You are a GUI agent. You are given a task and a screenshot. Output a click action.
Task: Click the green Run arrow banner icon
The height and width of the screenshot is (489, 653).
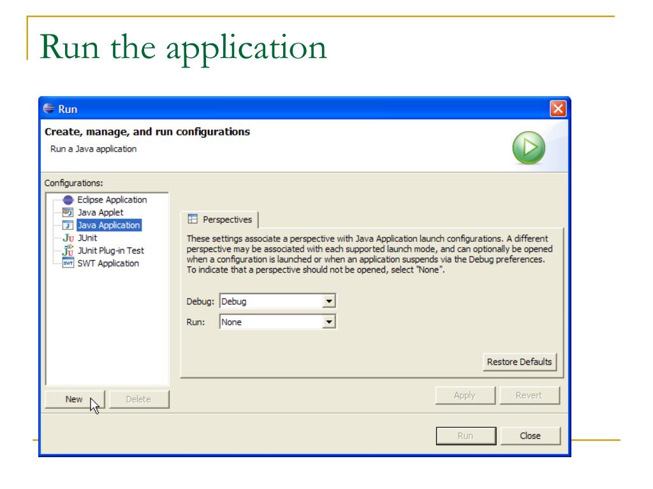(x=529, y=148)
